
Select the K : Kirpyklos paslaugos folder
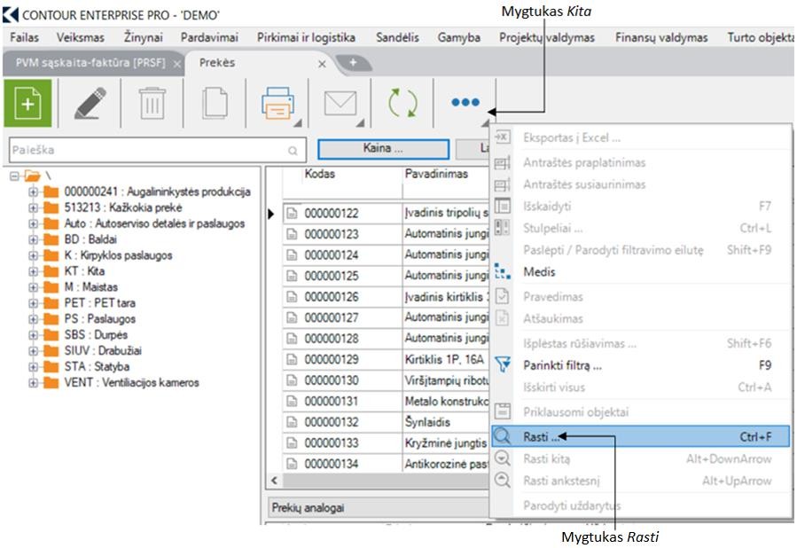click(x=119, y=255)
